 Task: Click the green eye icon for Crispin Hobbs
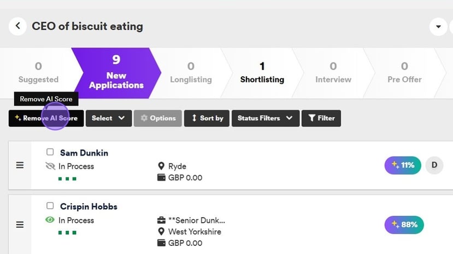pos(50,220)
